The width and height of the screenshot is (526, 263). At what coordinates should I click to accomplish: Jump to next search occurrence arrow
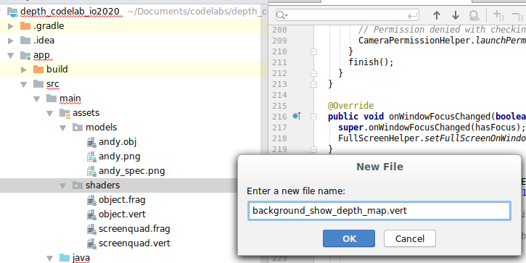(x=455, y=15)
